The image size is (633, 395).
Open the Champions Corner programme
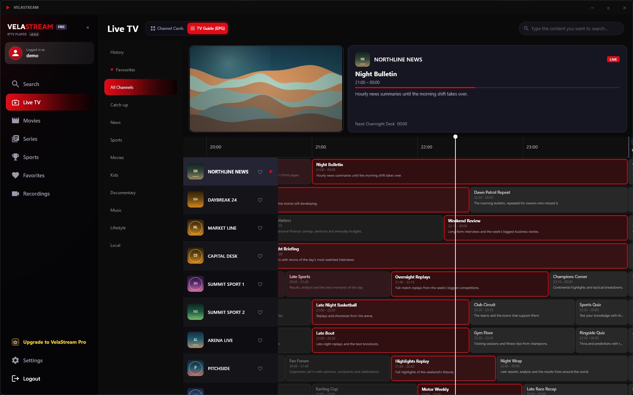[588, 284]
